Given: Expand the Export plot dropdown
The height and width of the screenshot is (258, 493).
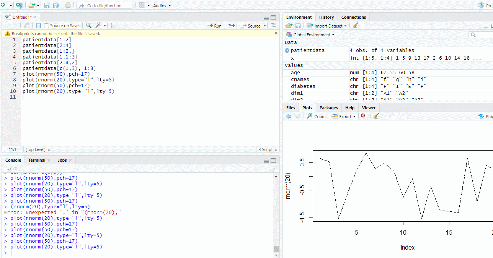Looking at the screenshot, I should (x=343, y=116).
